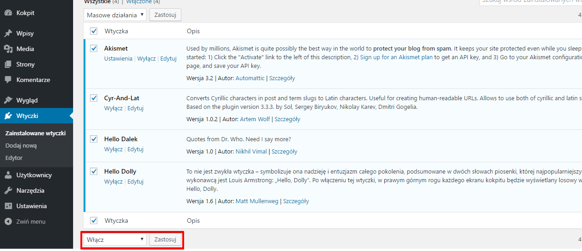Click the Wtyczki plug icon
582x251 pixels.
coord(8,116)
